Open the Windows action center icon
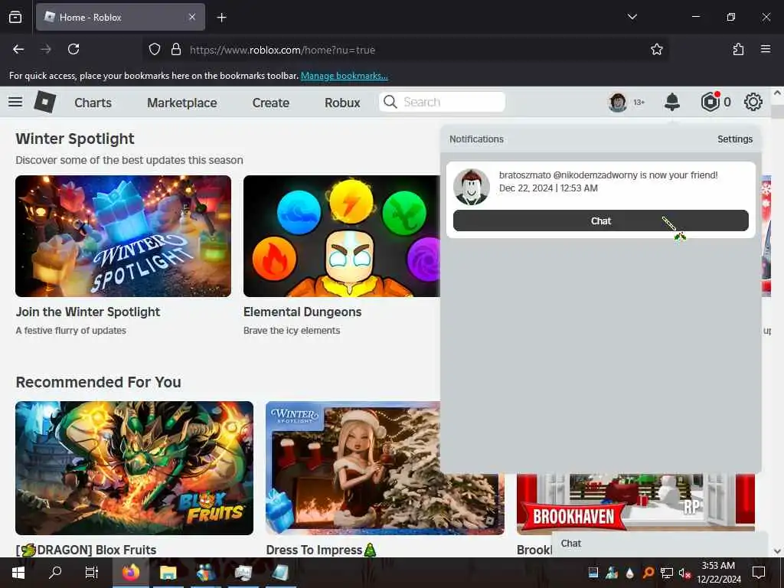This screenshot has width=784, height=588. pos(759,573)
